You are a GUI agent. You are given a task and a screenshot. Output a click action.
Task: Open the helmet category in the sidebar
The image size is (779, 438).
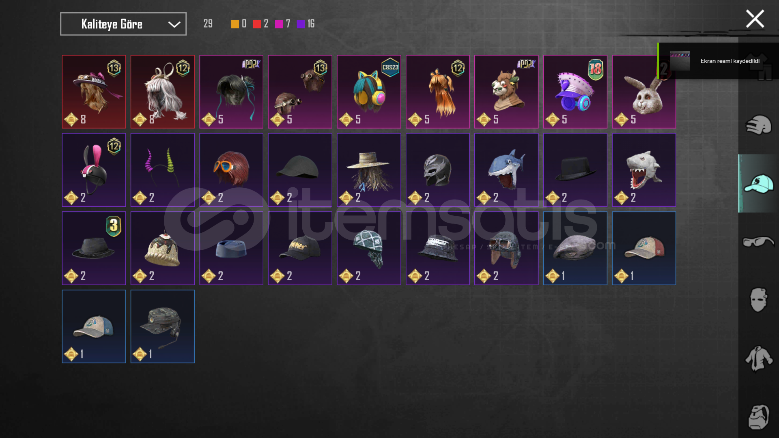(x=758, y=125)
